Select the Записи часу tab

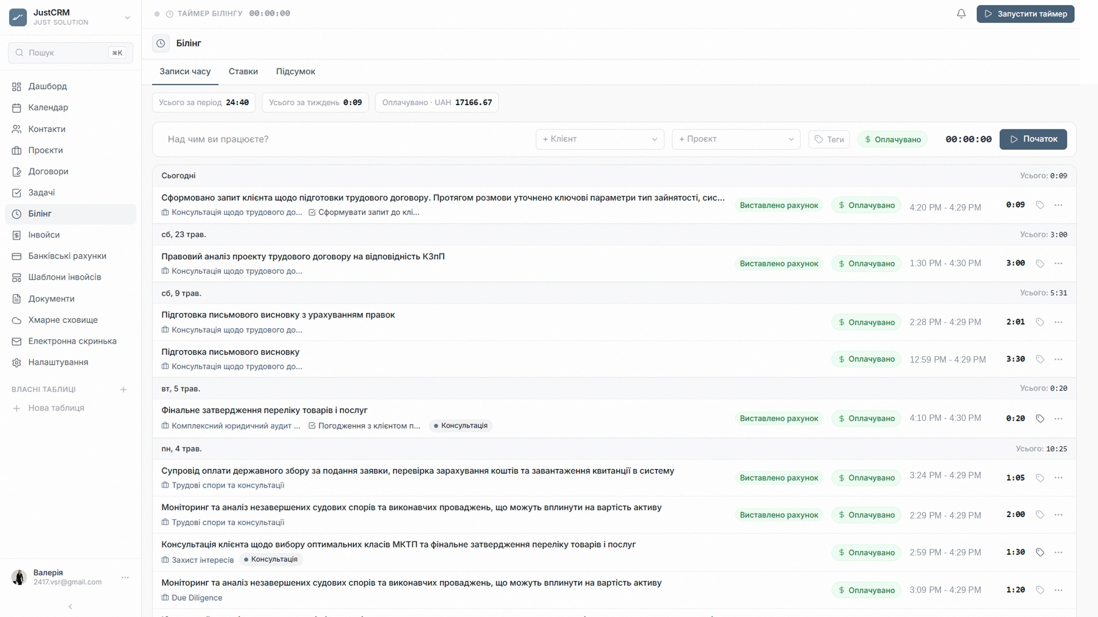(x=185, y=71)
